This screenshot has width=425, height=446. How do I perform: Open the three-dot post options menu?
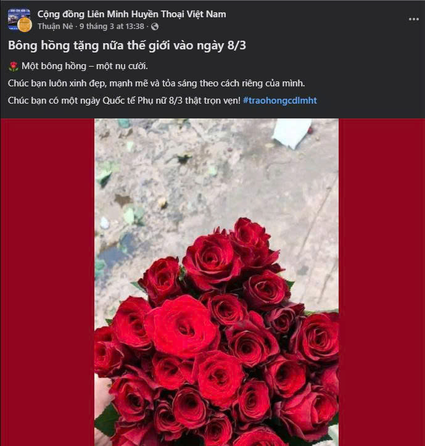point(413,19)
